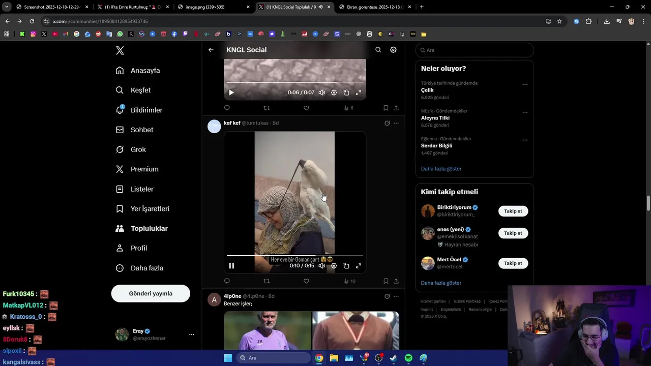Toggle picture-in-picture on top video
The height and width of the screenshot is (366, 651).
346,93
